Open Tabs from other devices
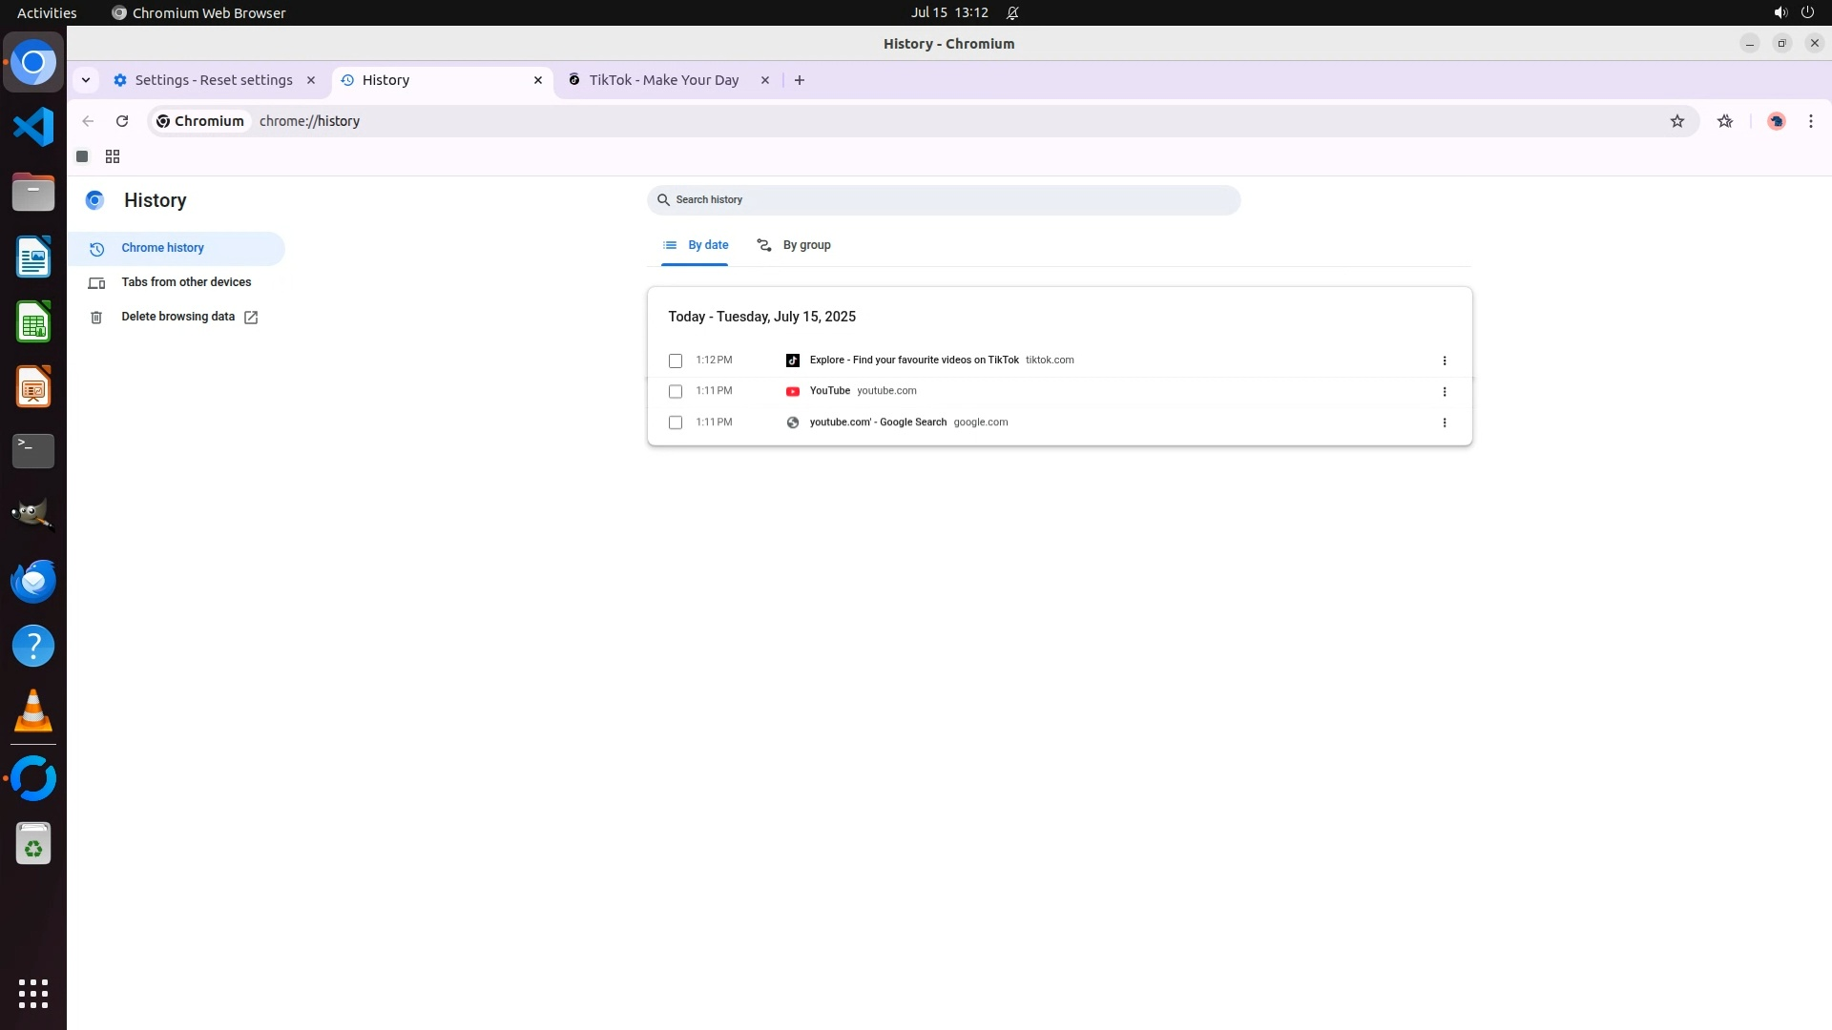The image size is (1832, 1030). [186, 282]
